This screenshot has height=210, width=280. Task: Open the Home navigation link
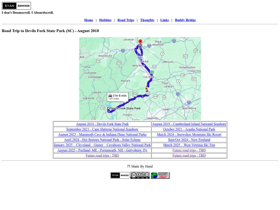(x=89, y=20)
